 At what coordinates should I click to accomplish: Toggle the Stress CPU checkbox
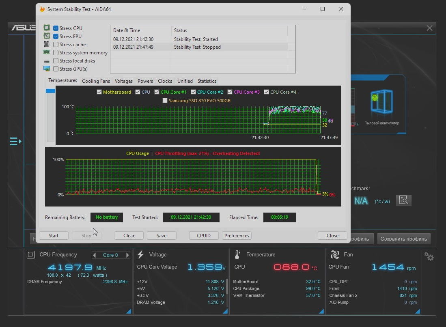click(56, 28)
